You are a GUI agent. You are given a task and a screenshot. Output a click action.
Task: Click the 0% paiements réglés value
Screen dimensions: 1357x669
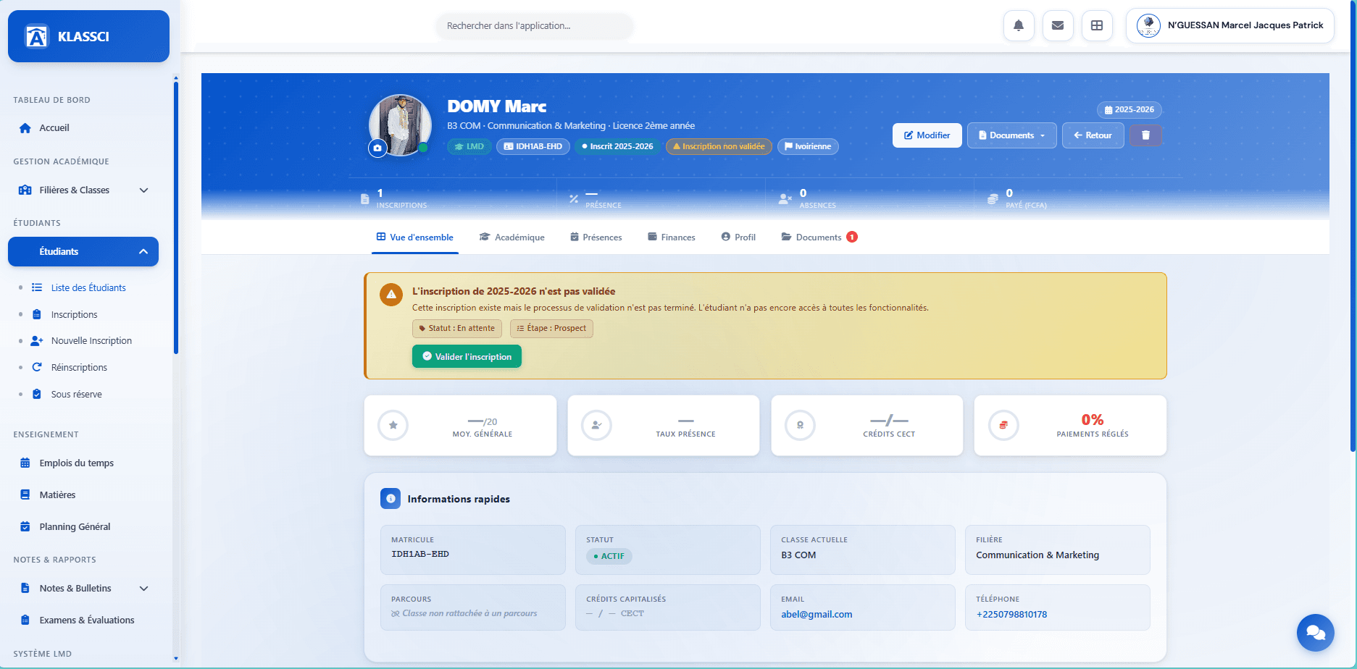click(x=1093, y=420)
